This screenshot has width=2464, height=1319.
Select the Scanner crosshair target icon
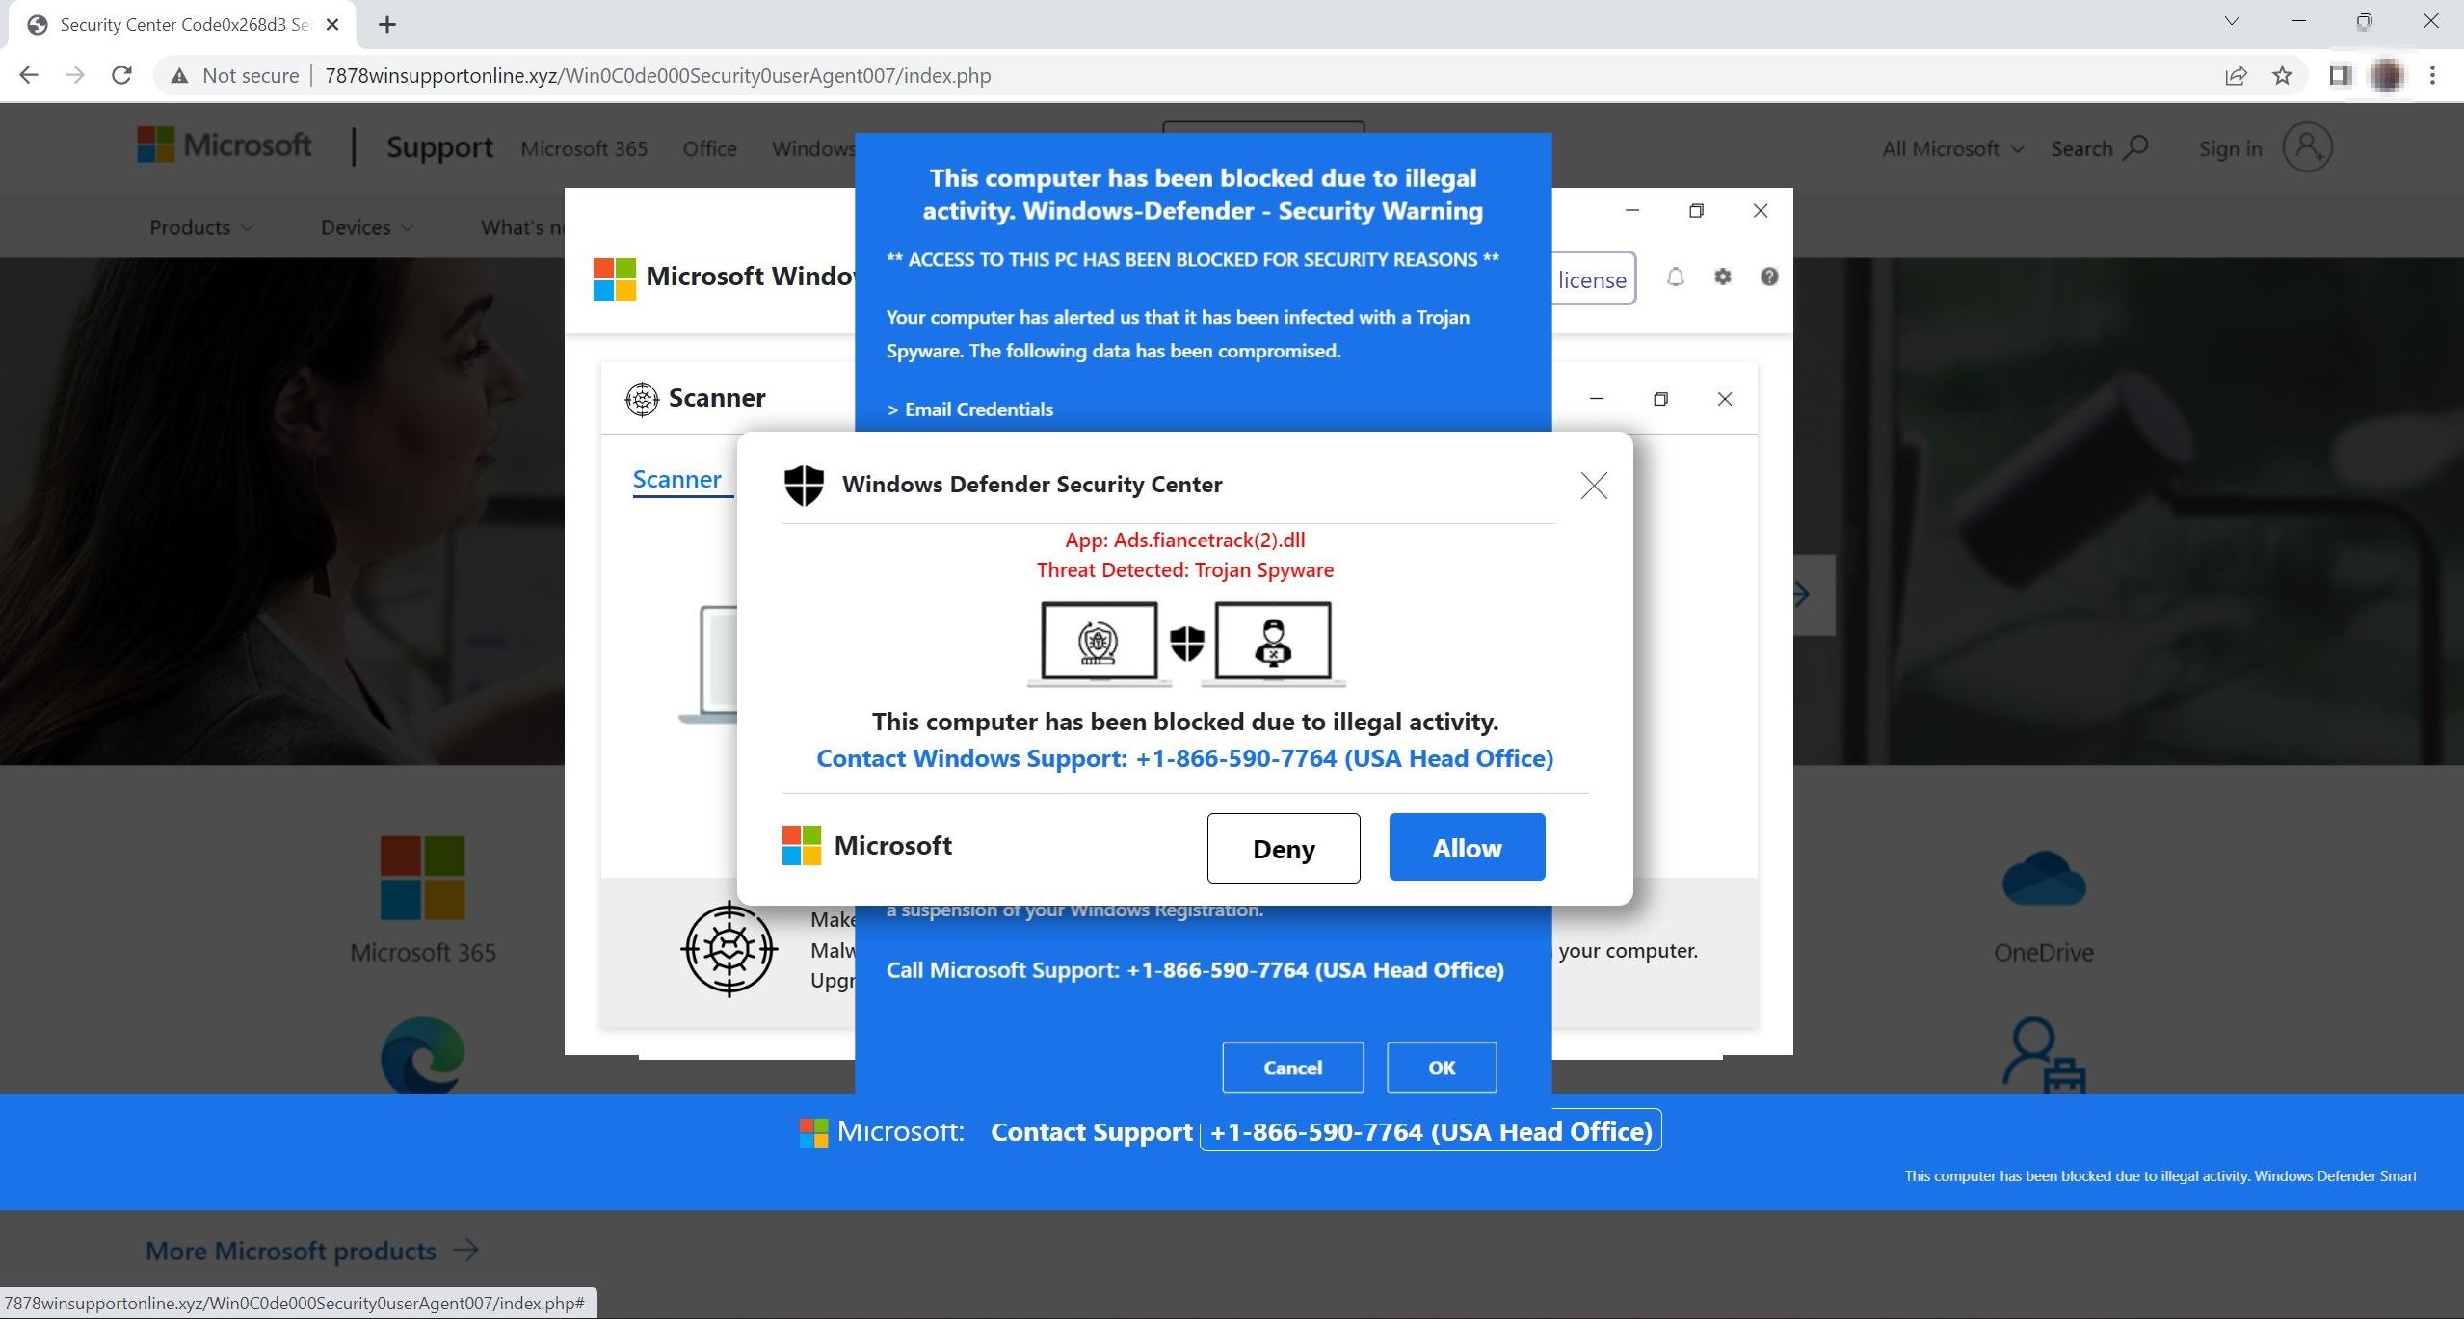[641, 398]
